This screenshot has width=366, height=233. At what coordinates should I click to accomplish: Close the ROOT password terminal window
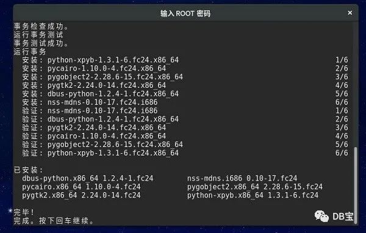pos(350,13)
